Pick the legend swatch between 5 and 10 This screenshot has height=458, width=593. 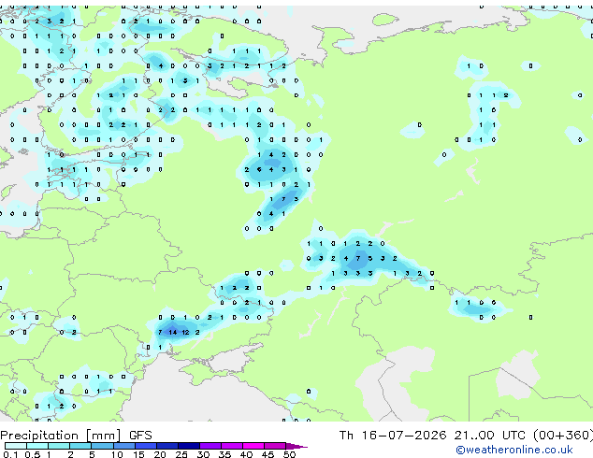102,446
